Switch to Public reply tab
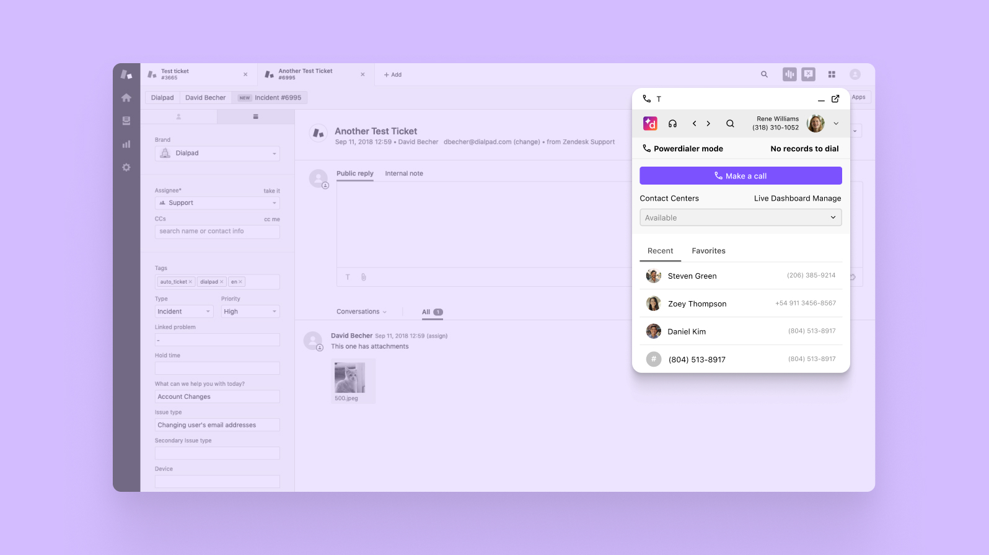 355,174
